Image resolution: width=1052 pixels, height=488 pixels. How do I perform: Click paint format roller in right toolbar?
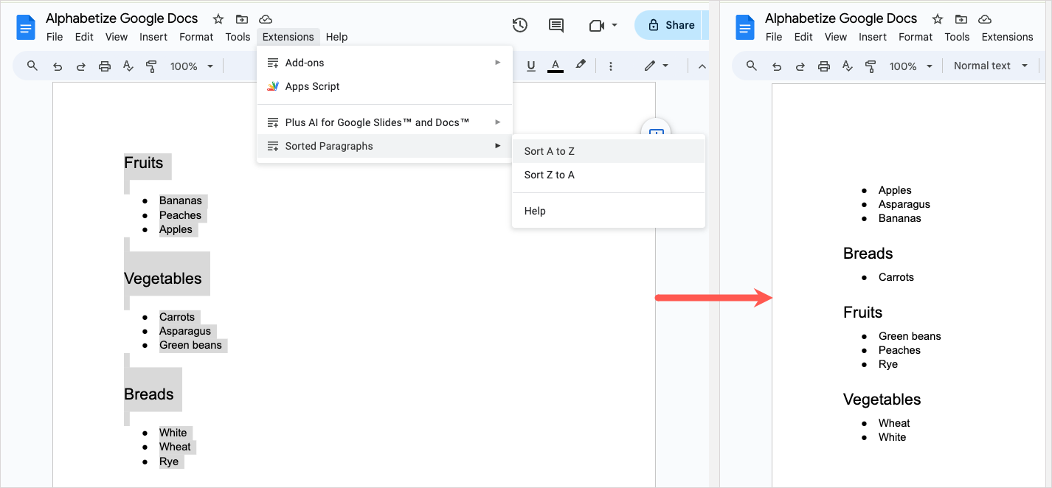[871, 66]
